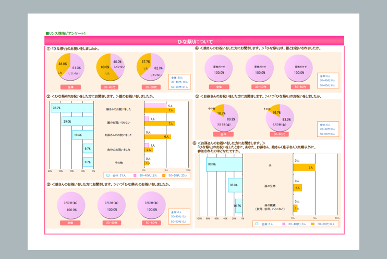The height and width of the screenshot is (259, 387).
Task: Click the 29.0% cyan bar
Action: [78, 121]
